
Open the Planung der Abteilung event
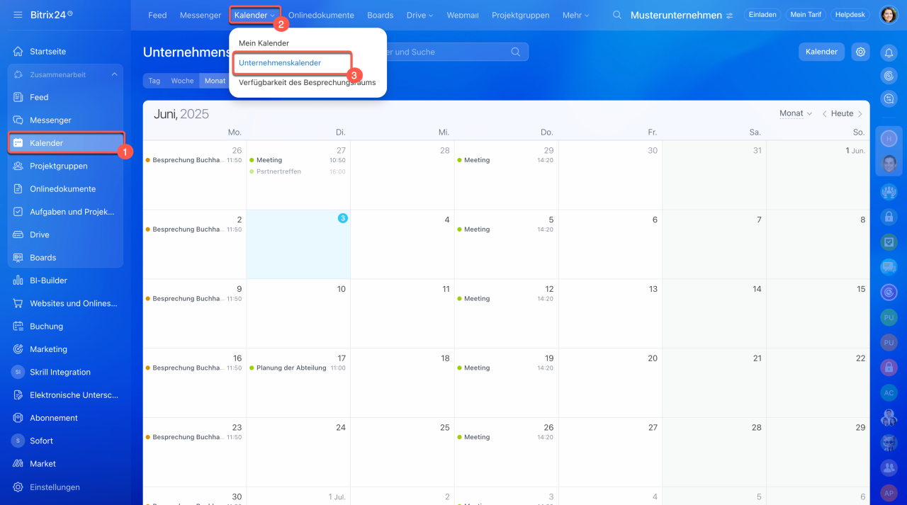coord(298,368)
